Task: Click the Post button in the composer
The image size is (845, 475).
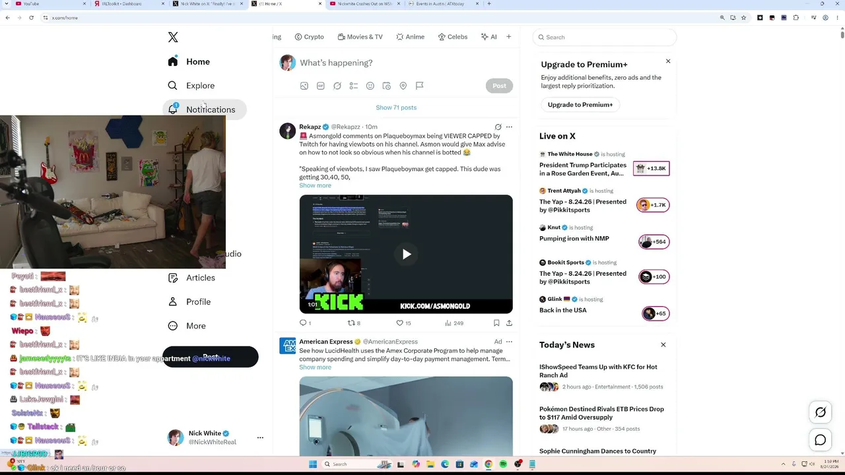Action: coord(499,86)
